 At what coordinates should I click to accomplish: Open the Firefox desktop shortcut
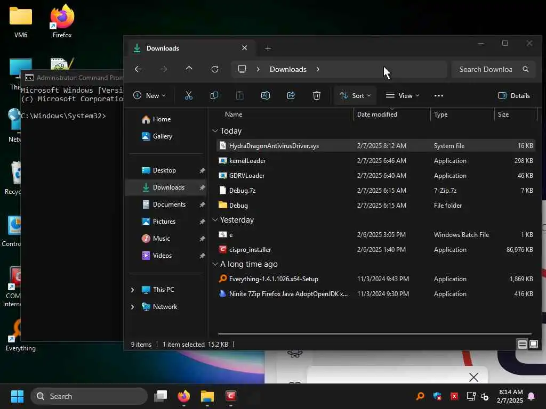tap(62, 21)
